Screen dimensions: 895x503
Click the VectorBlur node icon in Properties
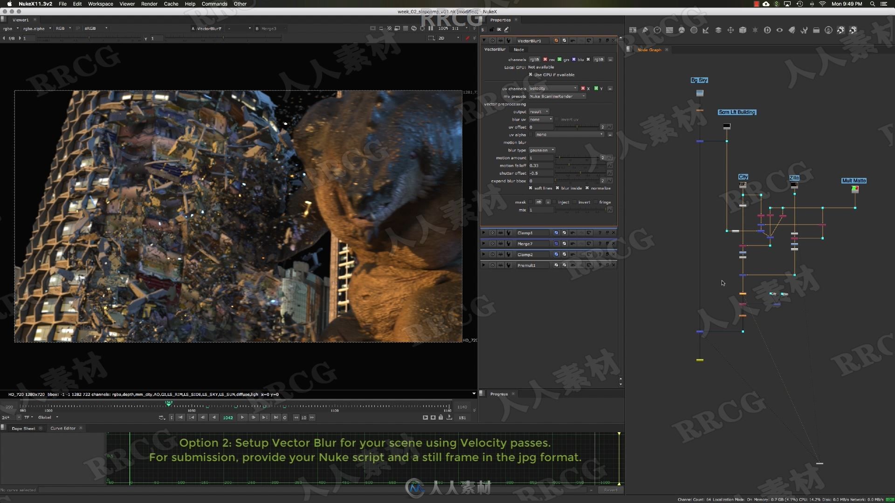point(556,41)
